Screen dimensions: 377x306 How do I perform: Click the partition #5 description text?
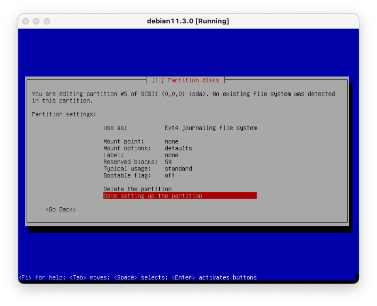tap(183, 97)
